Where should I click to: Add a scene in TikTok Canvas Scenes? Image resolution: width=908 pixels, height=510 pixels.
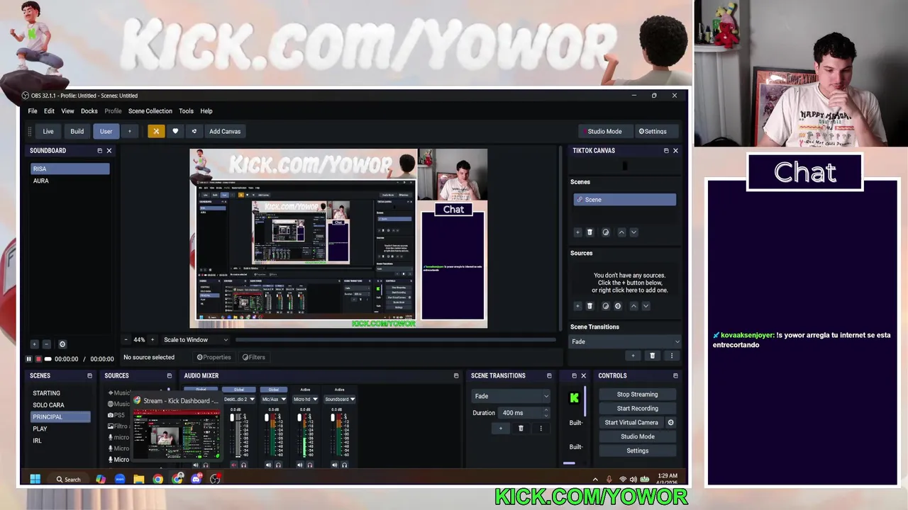(x=577, y=232)
